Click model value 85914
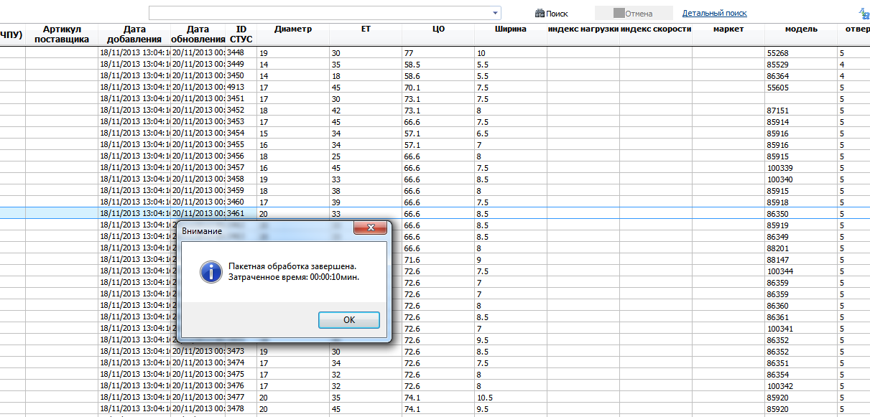 coord(778,122)
